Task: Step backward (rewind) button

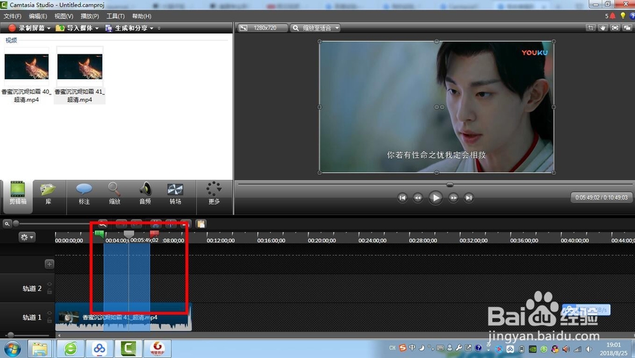Action: 418,198
